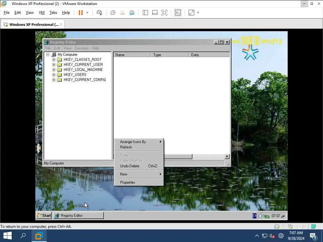Click the XP tray security shield icon
This screenshot has width=323, height=242.
(267, 216)
